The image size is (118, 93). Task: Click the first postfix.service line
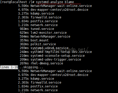click(38, 21)
